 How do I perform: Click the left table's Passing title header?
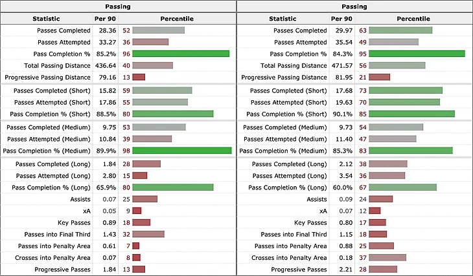[x=118, y=6]
